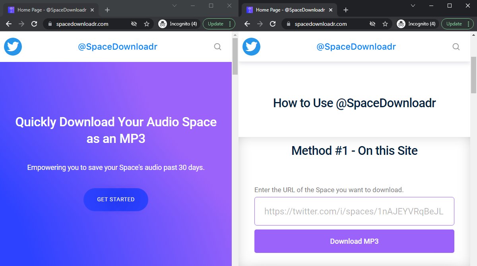Screen dimensions: 477x266
Task: Click blocked-cookies eye icon in left window
Action: point(134,24)
